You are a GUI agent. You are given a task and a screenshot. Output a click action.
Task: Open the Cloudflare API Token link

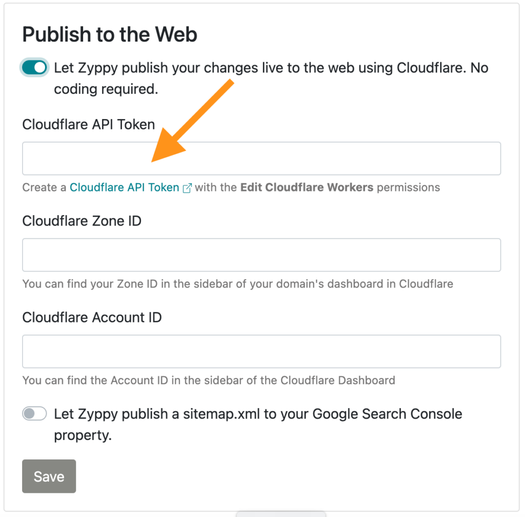tap(124, 187)
